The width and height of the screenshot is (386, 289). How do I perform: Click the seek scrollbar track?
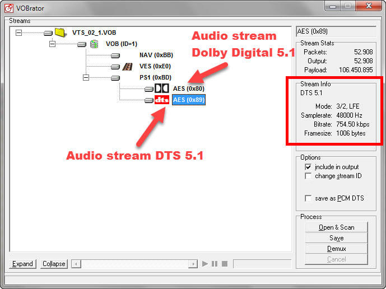pyautogui.click(x=134, y=264)
